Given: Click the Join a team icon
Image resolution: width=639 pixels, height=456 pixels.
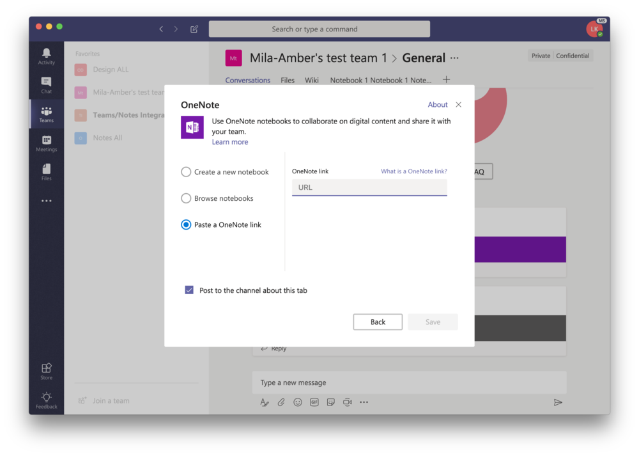Looking at the screenshot, I should (82, 400).
